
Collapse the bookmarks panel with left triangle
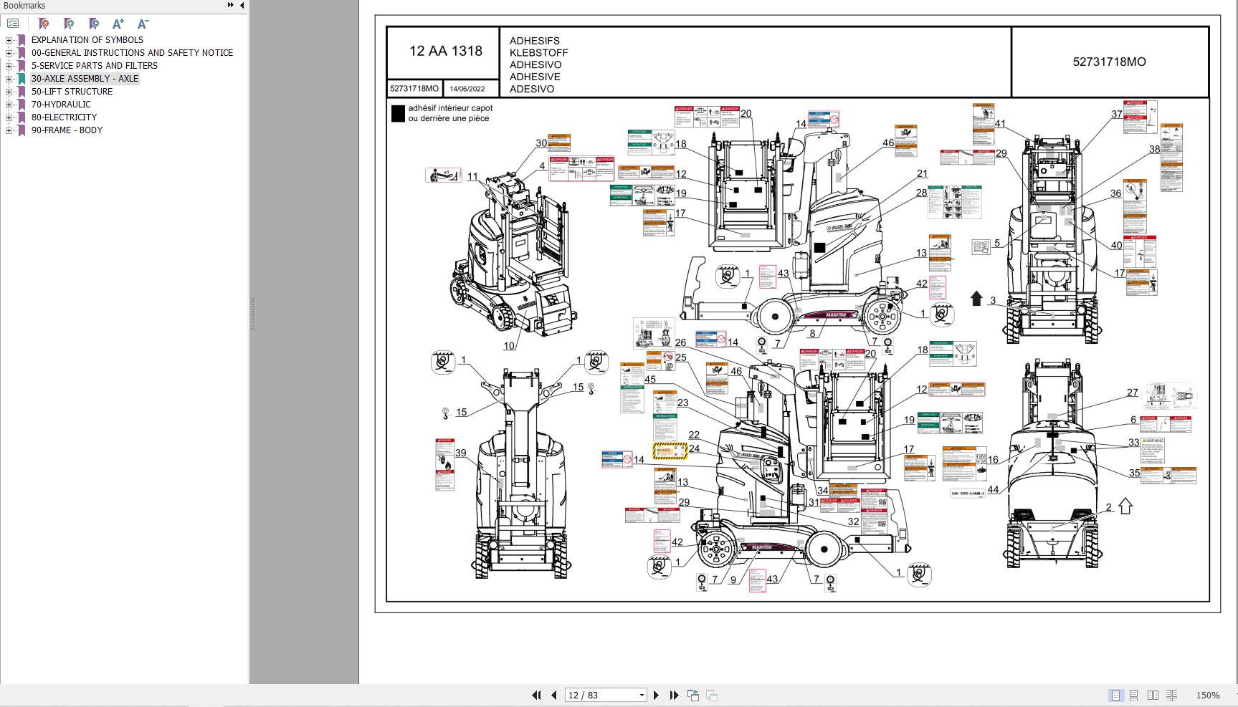tap(242, 5)
